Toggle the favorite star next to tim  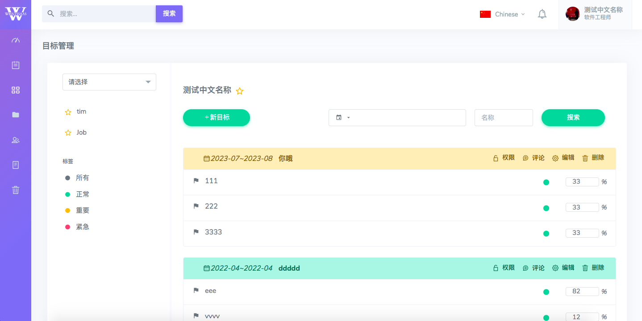[68, 111]
